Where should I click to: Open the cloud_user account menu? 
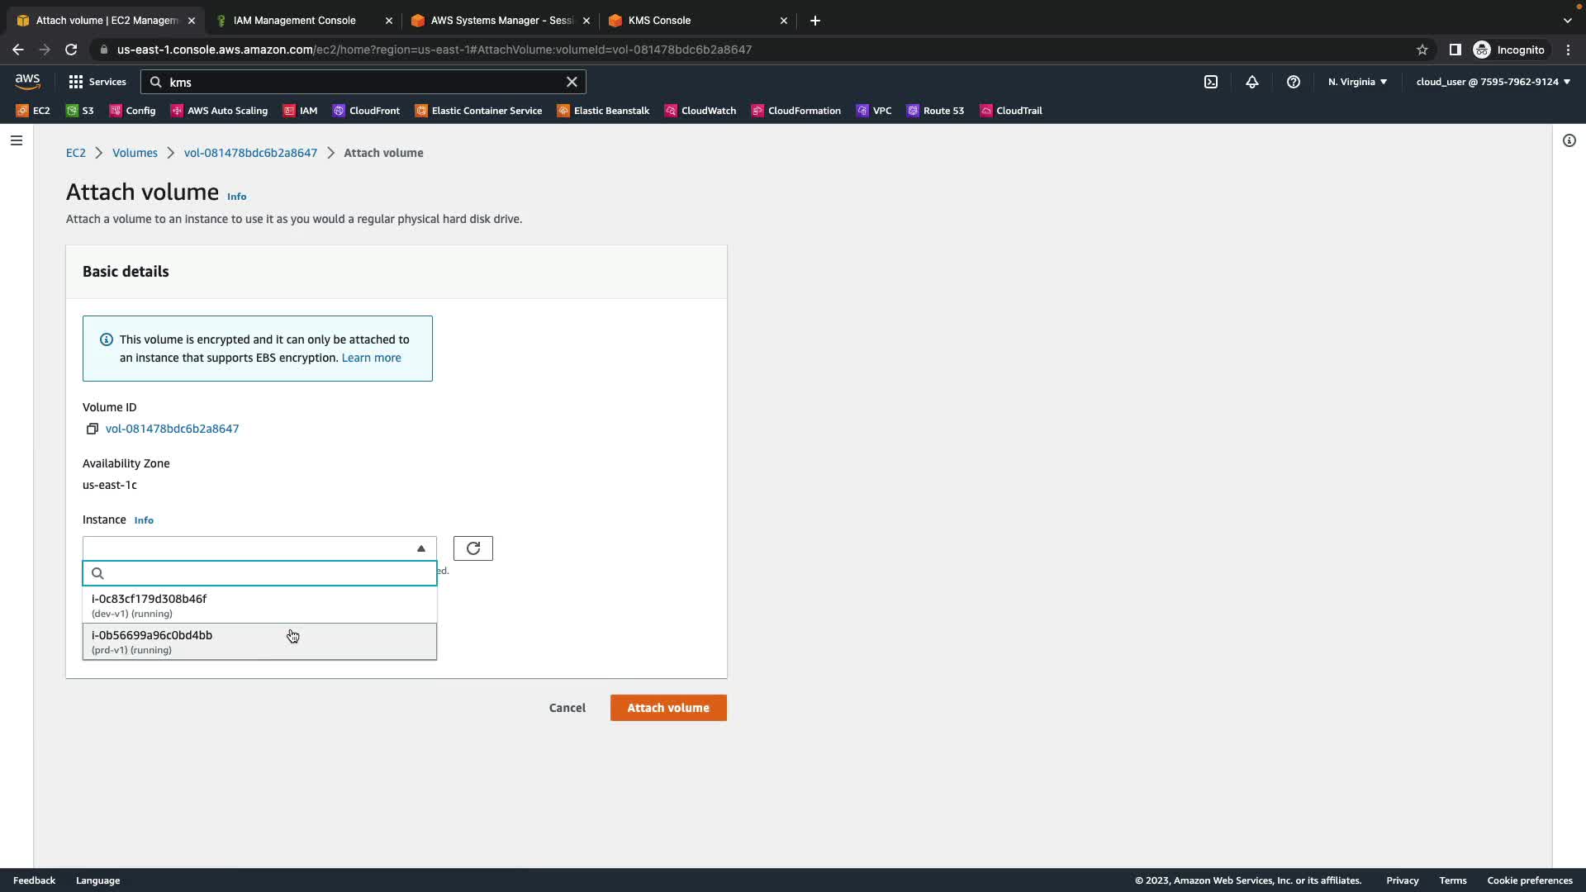click(1493, 82)
